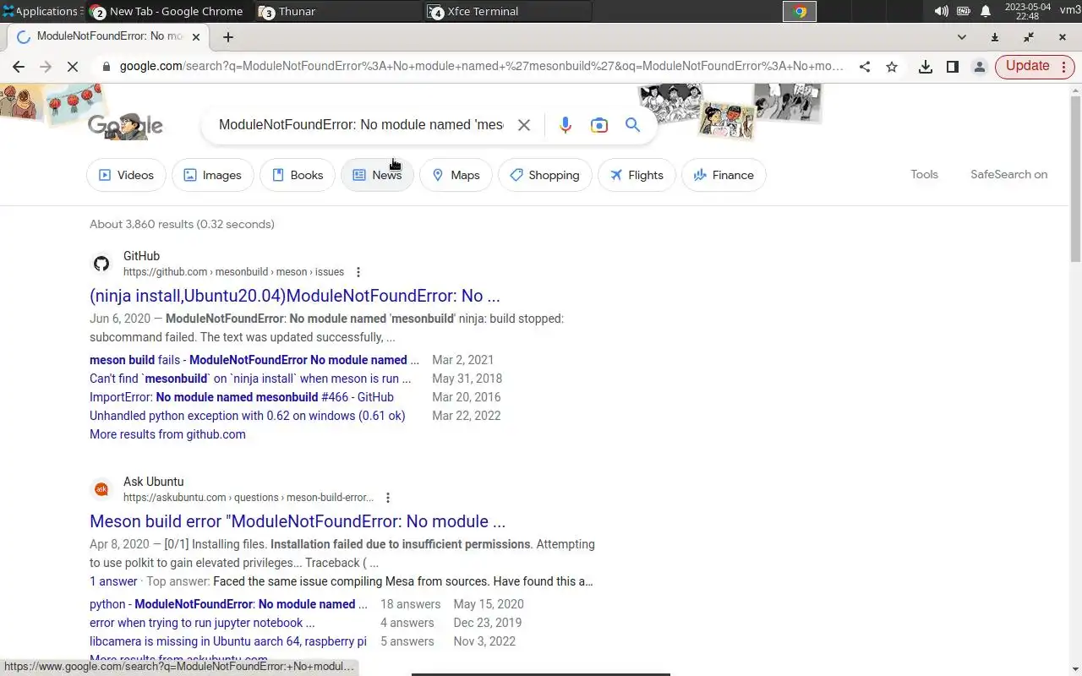
Task: Open the search Tools options
Action: (x=924, y=174)
